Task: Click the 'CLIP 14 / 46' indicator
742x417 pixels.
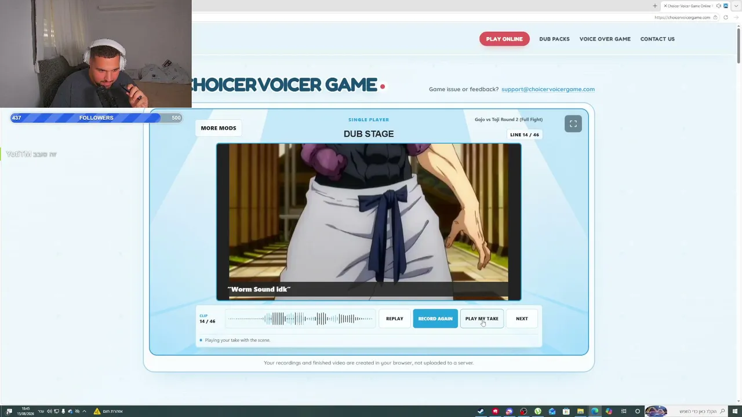Action: [207, 319]
